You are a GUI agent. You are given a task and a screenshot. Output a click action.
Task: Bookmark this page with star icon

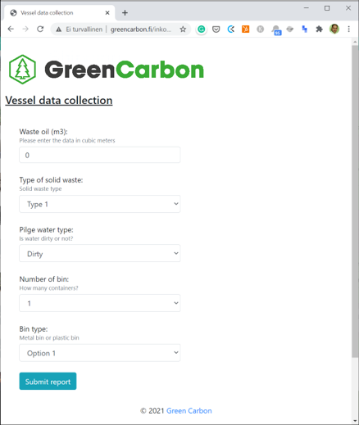point(183,29)
